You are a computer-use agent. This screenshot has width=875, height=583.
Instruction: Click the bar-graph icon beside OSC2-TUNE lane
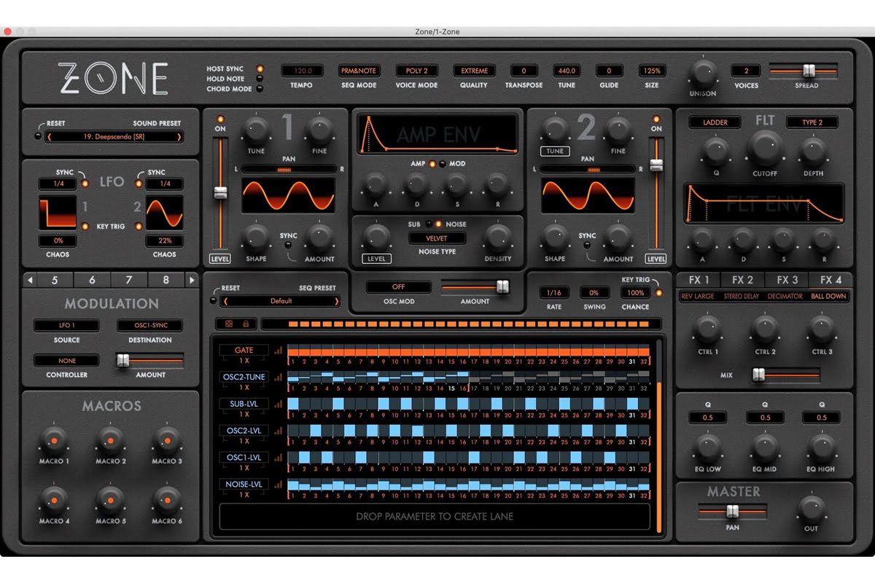[278, 377]
